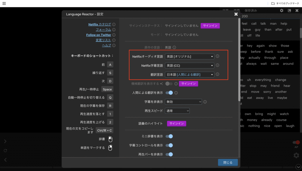This screenshot has width=302, height=171.
Task: Disable the 字幕コントロールを表示 switch
Action: coord(169,145)
